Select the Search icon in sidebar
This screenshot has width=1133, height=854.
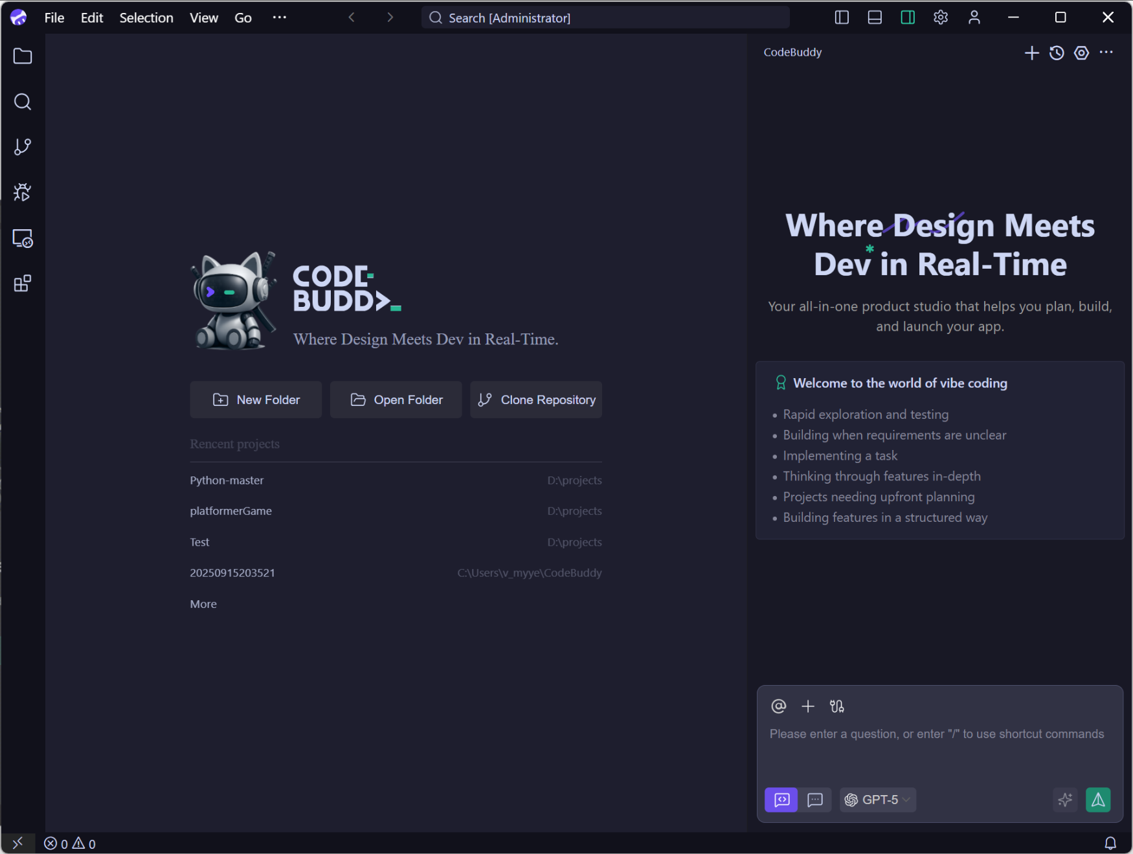pyautogui.click(x=22, y=102)
